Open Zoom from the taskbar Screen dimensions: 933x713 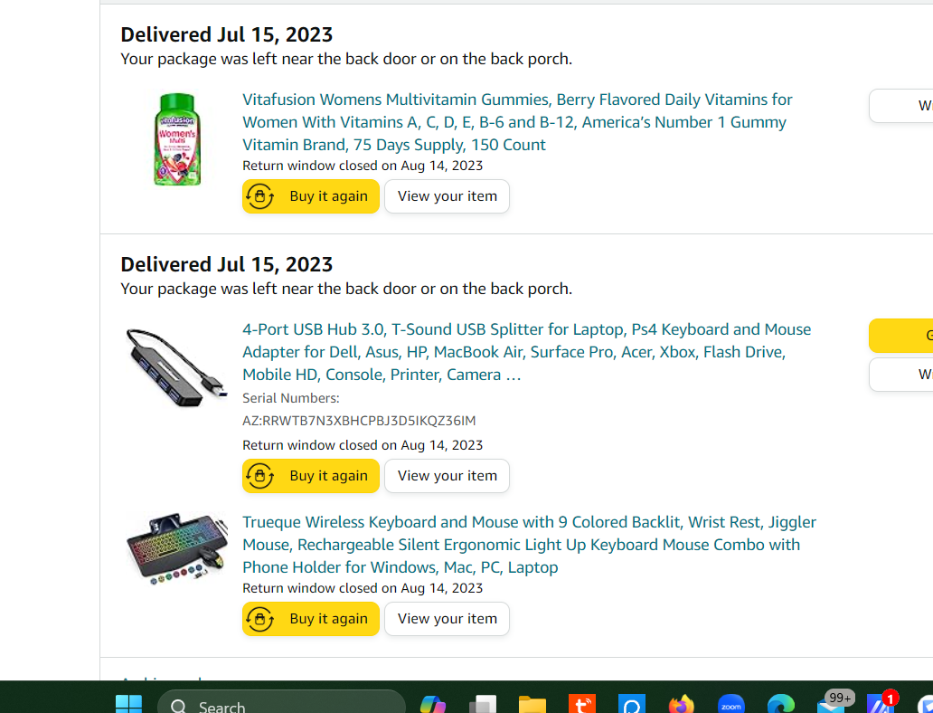pos(731,703)
